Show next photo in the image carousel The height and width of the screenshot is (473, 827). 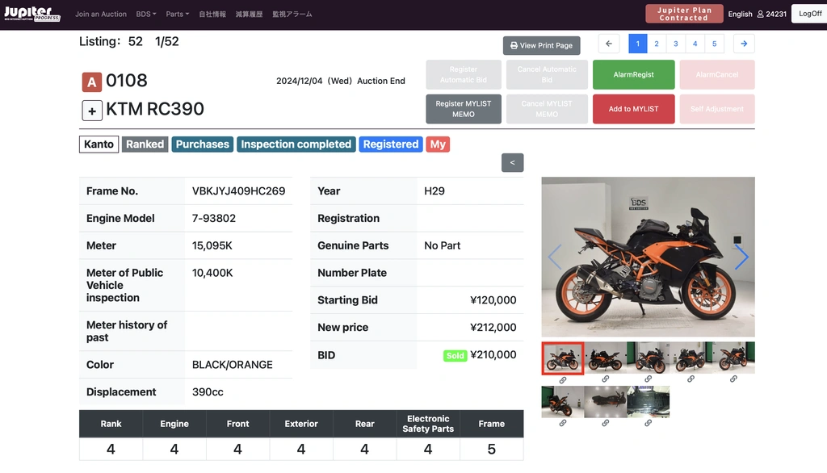[741, 257]
